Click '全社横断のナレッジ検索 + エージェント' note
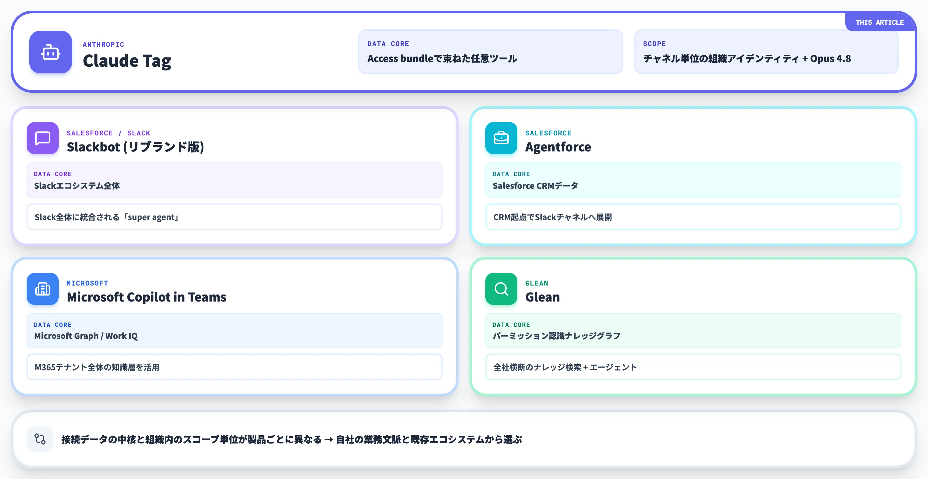This screenshot has width=928, height=479. [x=565, y=367]
